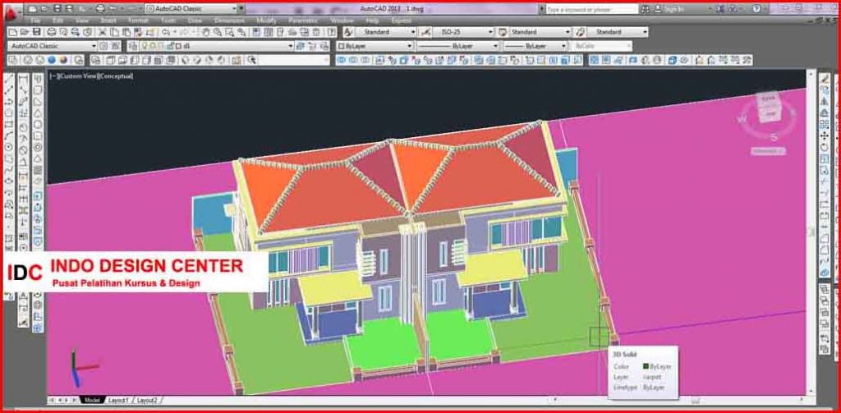Open Workspace Settings gear icon
This screenshot has height=413, width=841.
(x=104, y=46)
